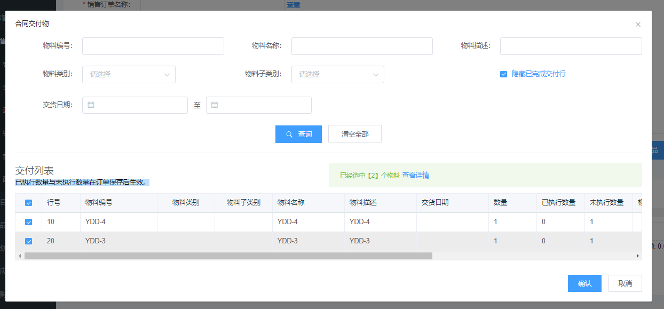Close the 合同交付物 dialog with X icon

tap(638, 25)
